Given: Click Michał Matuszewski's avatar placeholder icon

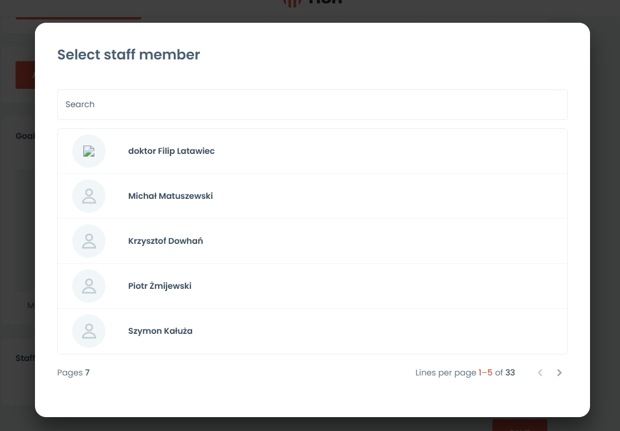Looking at the screenshot, I should point(89,196).
